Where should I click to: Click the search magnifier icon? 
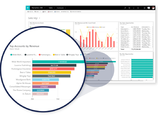[125, 8]
